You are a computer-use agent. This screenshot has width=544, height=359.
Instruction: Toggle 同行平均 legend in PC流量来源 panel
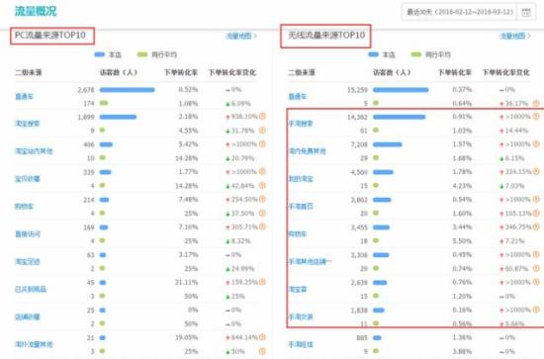(157, 54)
